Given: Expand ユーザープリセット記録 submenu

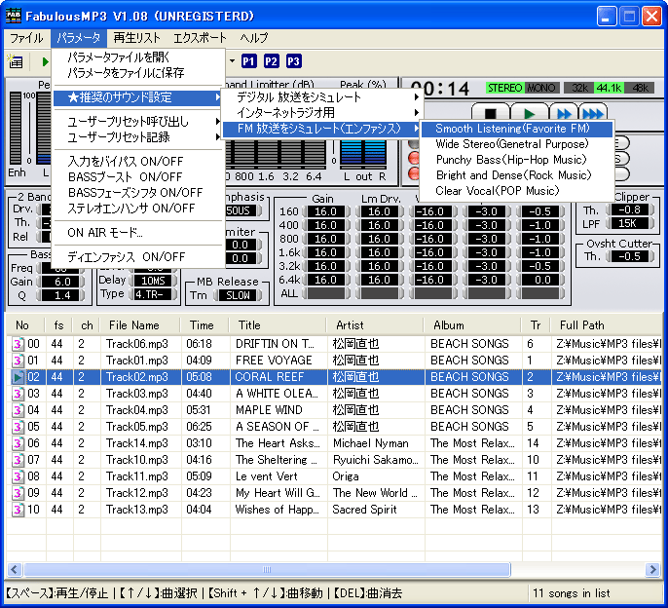Looking at the screenshot, I should pyautogui.click(x=138, y=137).
